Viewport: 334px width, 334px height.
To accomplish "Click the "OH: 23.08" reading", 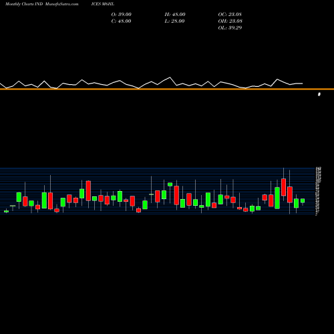I will [x=230, y=21].
